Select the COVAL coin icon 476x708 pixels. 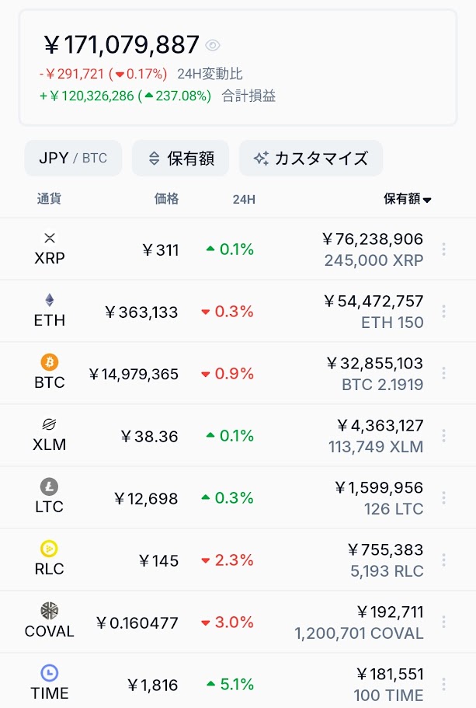click(50, 611)
